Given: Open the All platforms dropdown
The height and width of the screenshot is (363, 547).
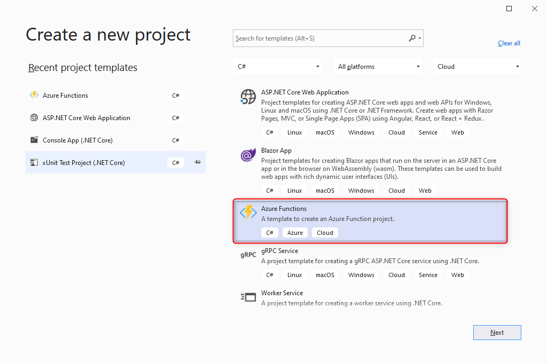Looking at the screenshot, I should 378,66.
